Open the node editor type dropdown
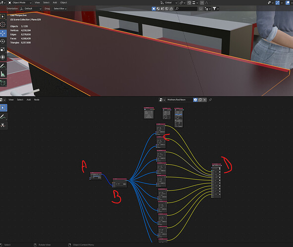Screen dimensions: 293x247 point(3,100)
